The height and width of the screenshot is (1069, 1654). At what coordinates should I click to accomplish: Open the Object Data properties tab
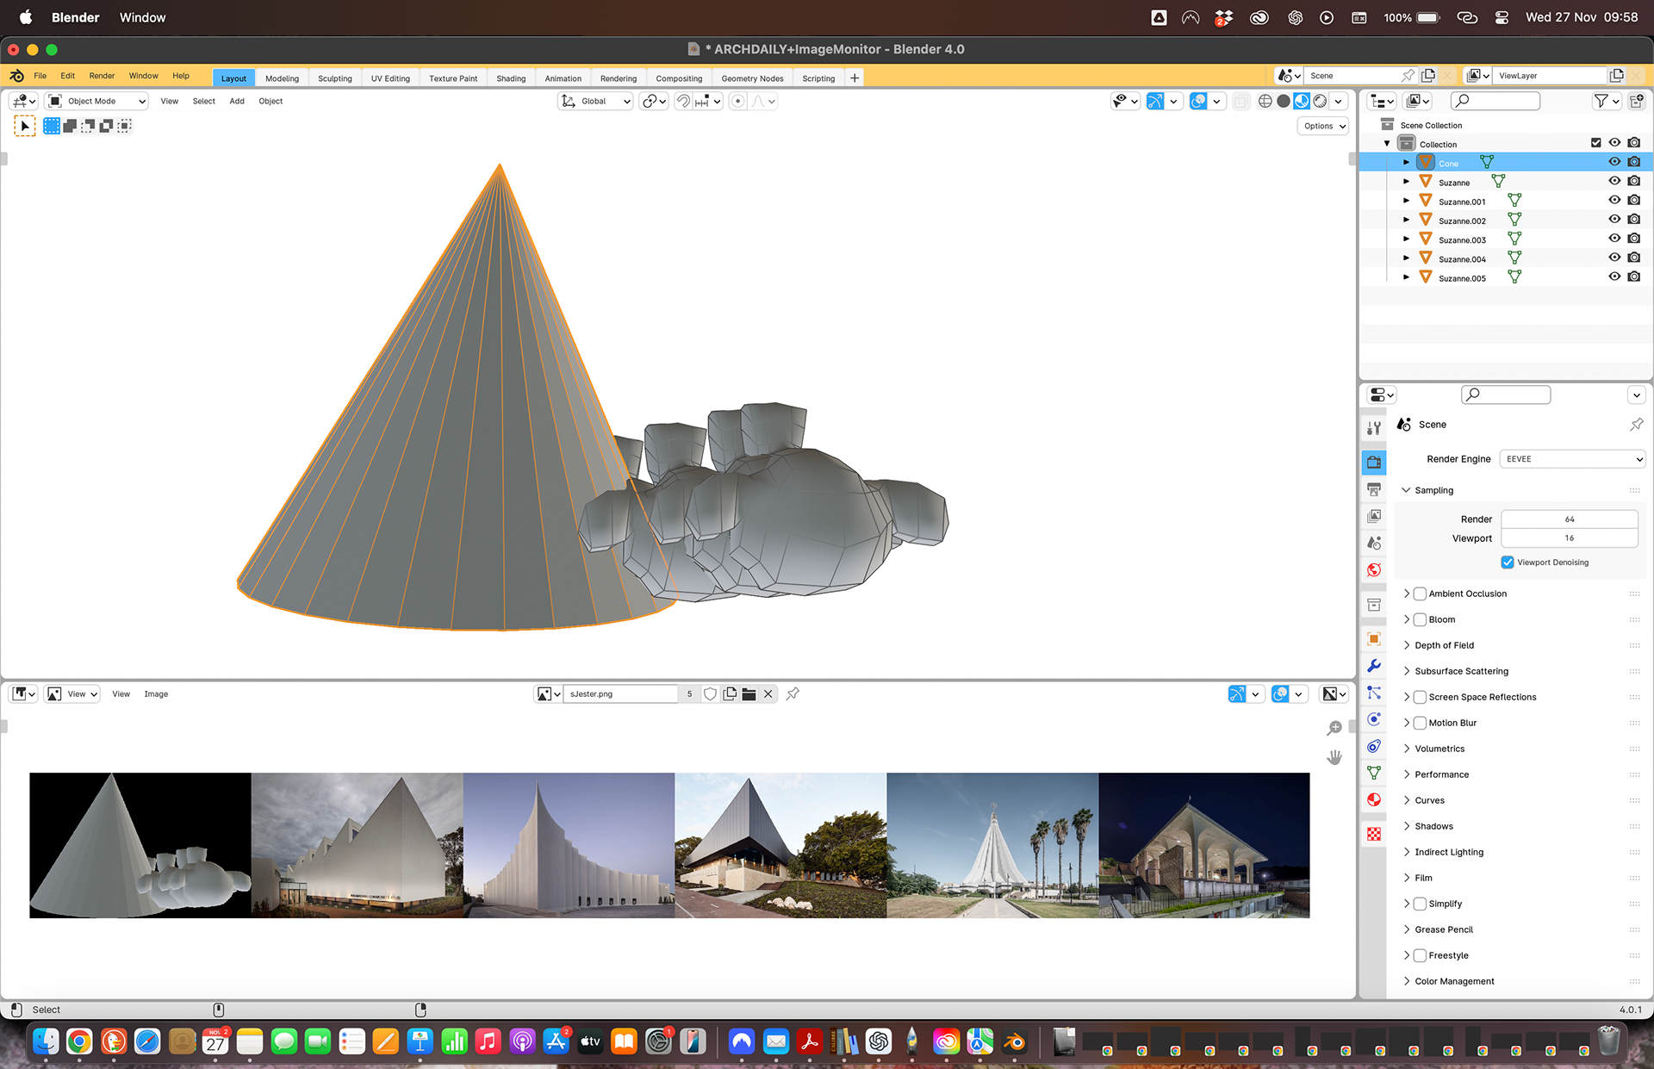1374,773
